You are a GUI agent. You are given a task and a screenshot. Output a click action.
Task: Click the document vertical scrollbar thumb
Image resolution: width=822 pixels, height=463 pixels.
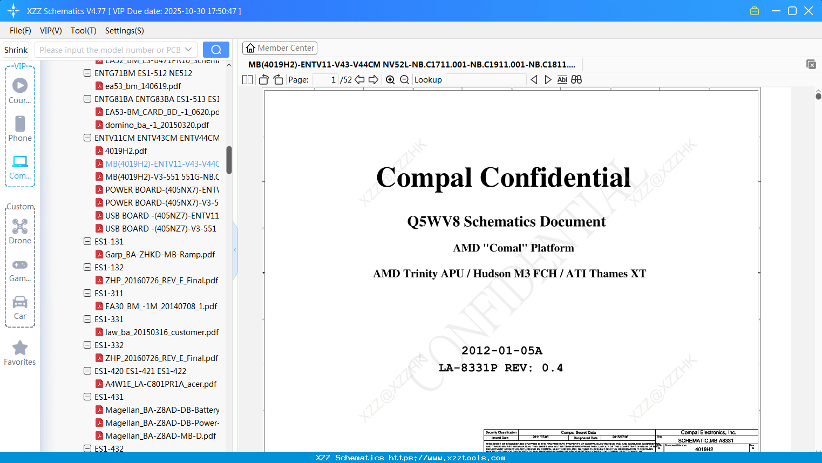tap(818, 96)
